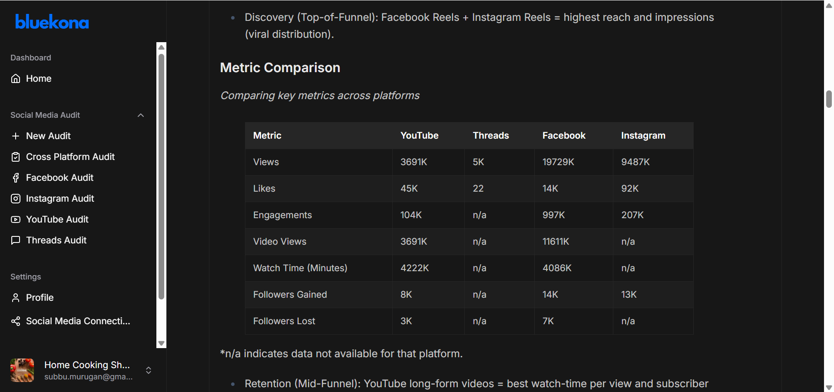Select YouTube Audit in the sidebar menu
The width and height of the screenshot is (834, 392).
point(57,219)
